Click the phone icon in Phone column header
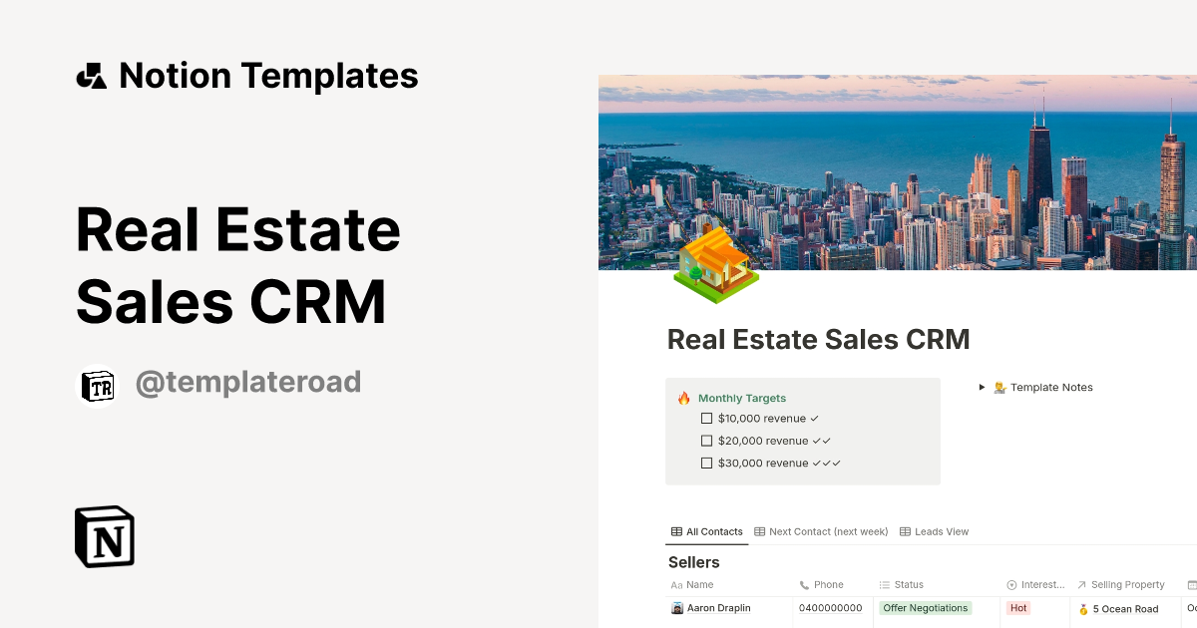The image size is (1197, 628). [804, 585]
